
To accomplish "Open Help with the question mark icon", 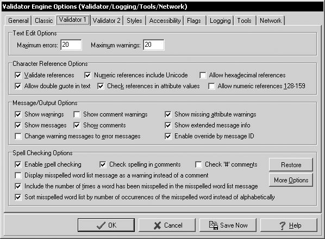I will pos(289,225).
